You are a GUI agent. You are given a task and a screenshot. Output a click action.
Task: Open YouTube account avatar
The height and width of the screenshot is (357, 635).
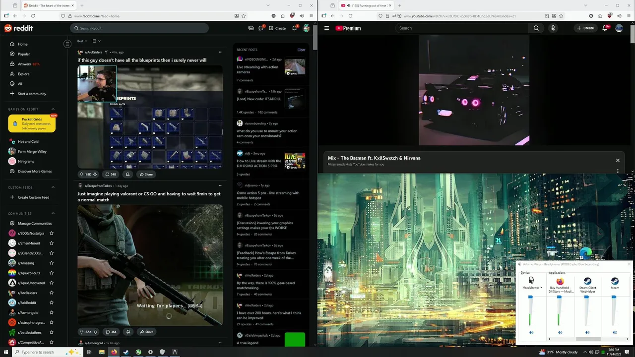pyautogui.click(x=619, y=28)
